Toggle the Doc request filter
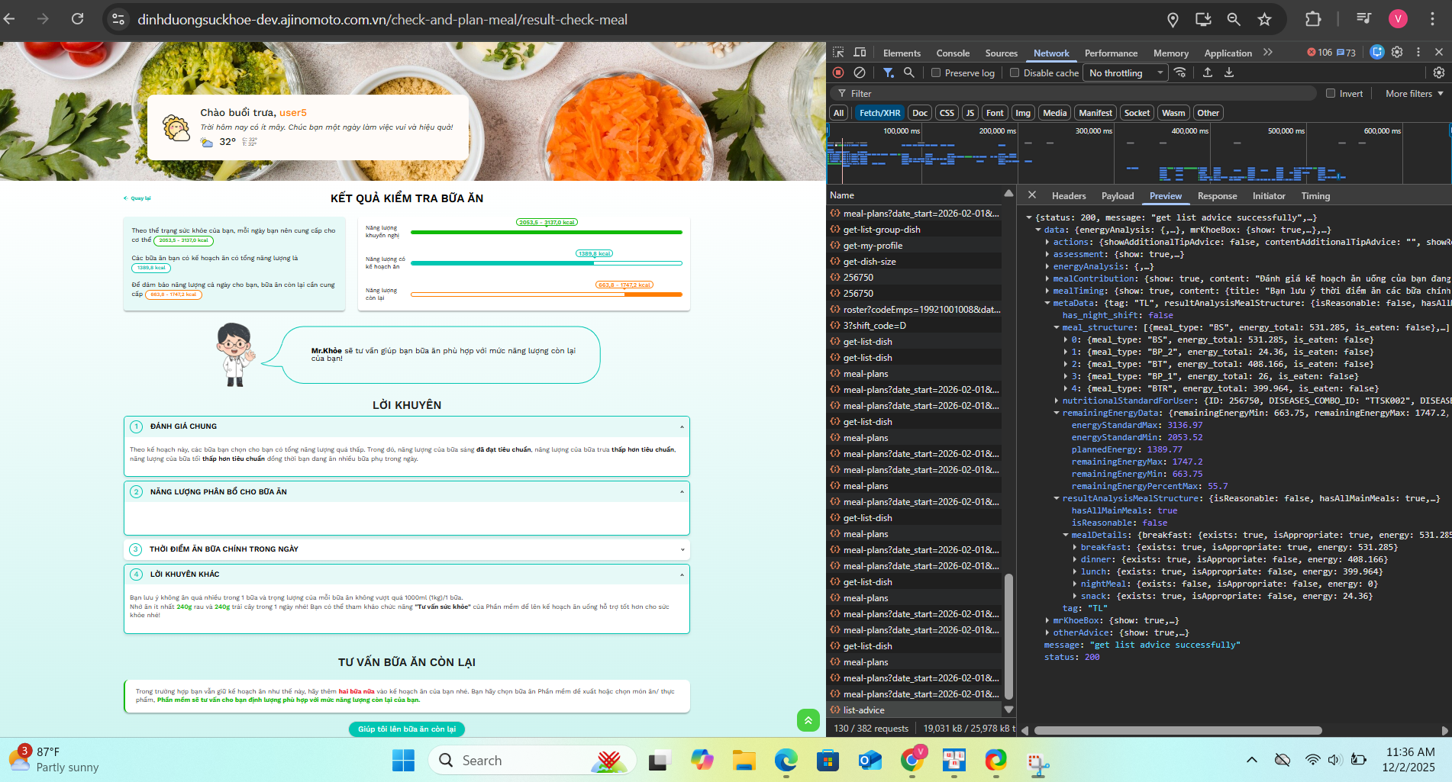 click(x=920, y=113)
